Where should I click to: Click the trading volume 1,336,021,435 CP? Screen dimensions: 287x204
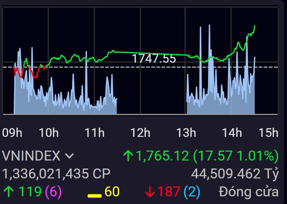coord(56,174)
